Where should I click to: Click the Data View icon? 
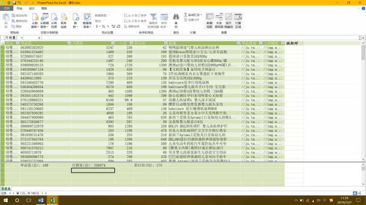209,23
